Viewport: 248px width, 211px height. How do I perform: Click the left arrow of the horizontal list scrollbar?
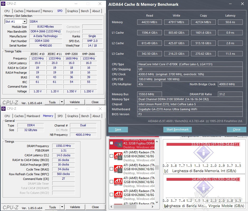(111, 207)
